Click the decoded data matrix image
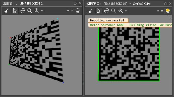The width and height of the screenshot is (174, 97). (129, 54)
